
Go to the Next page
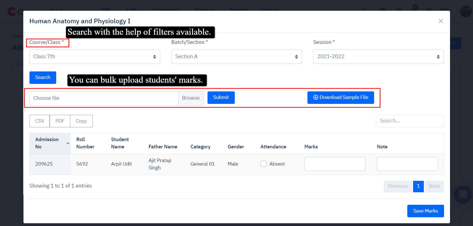434,187
